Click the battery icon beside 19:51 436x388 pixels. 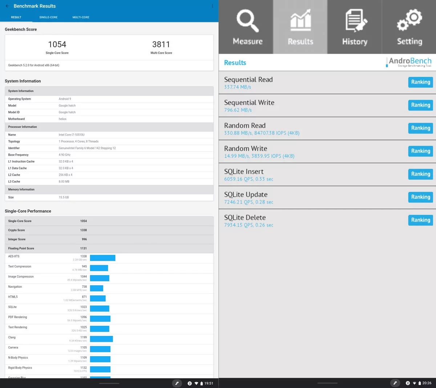pos(202,383)
